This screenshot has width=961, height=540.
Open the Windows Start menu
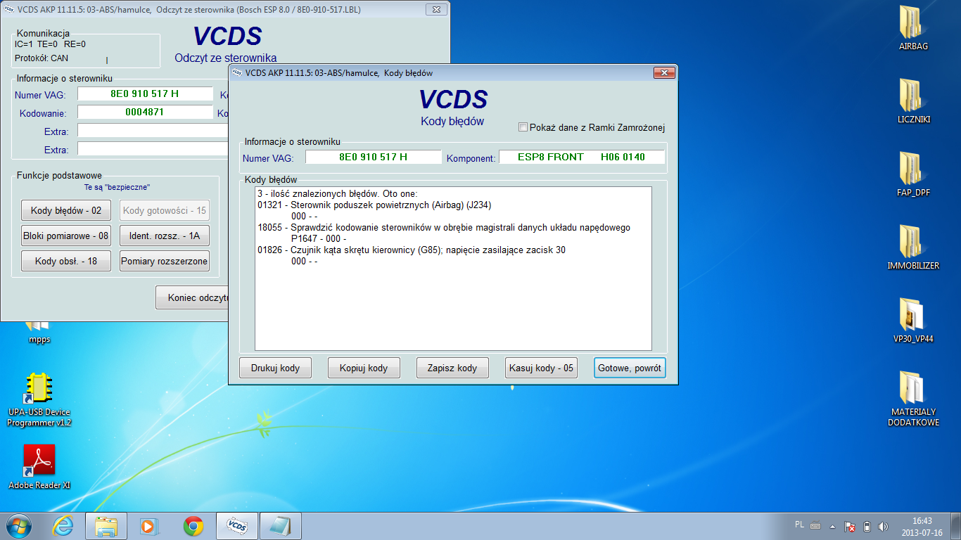coord(20,525)
